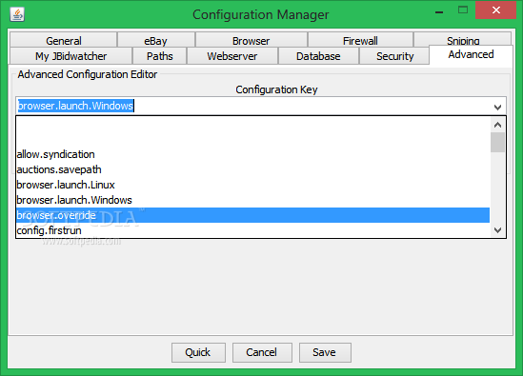Go to the Sniping tab
Viewport: 523px width, 376px height.
pos(463,39)
